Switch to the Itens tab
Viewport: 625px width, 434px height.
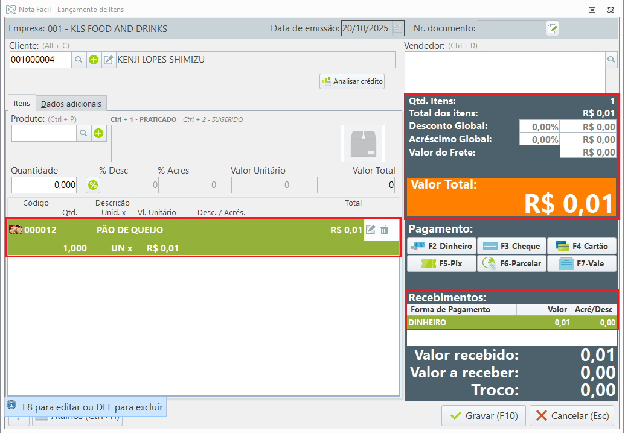[22, 104]
